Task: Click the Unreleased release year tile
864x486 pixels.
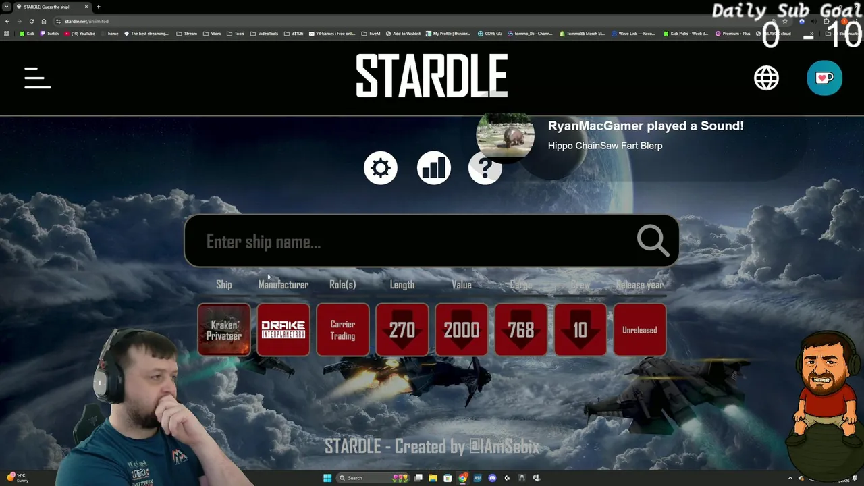Action: [x=640, y=330]
